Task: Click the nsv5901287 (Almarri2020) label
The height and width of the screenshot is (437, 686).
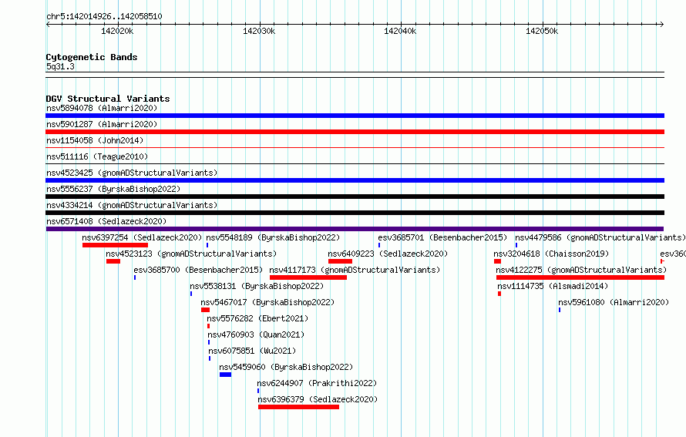Action: point(102,124)
